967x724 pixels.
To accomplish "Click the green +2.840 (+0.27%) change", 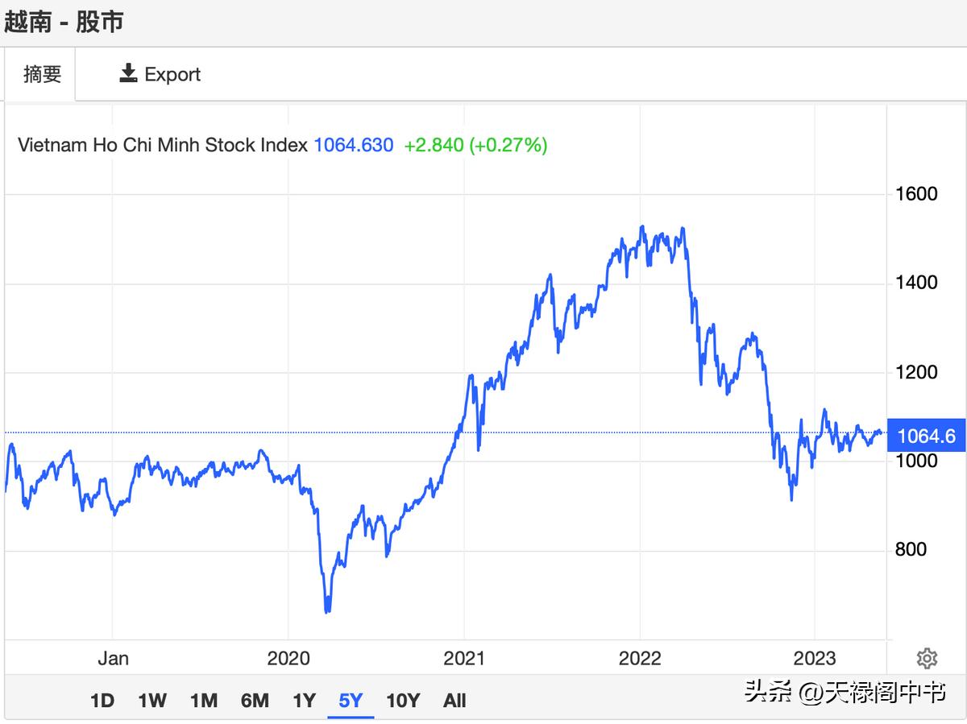I will (475, 145).
